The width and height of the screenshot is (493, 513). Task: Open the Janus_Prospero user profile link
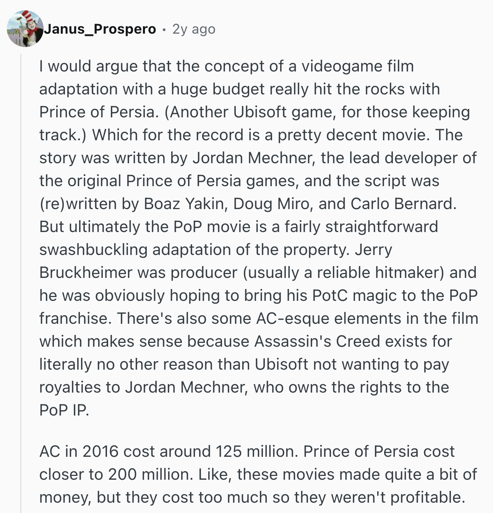coord(100,29)
